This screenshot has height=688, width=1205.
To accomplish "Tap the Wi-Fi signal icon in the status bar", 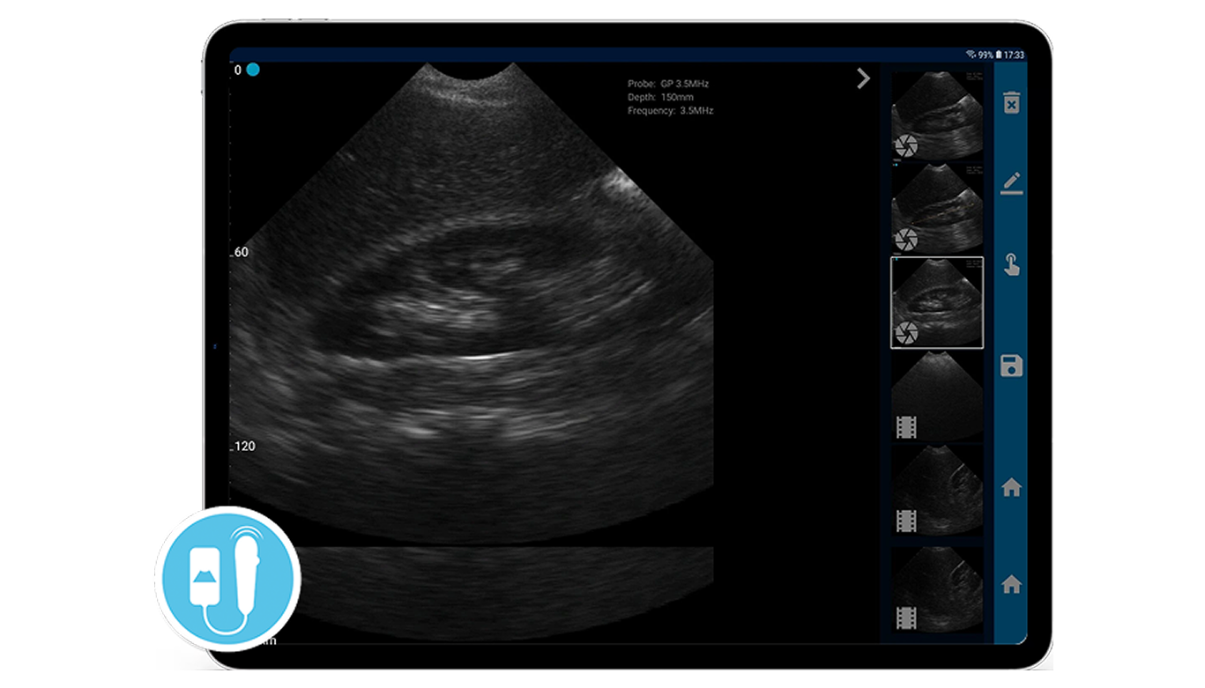I will pos(971,55).
